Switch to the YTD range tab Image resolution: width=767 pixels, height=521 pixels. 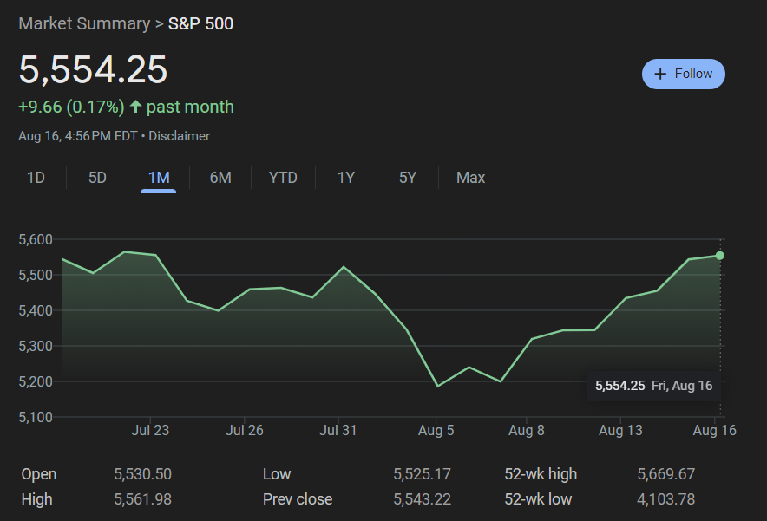pyautogui.click(x=283, y=178)
